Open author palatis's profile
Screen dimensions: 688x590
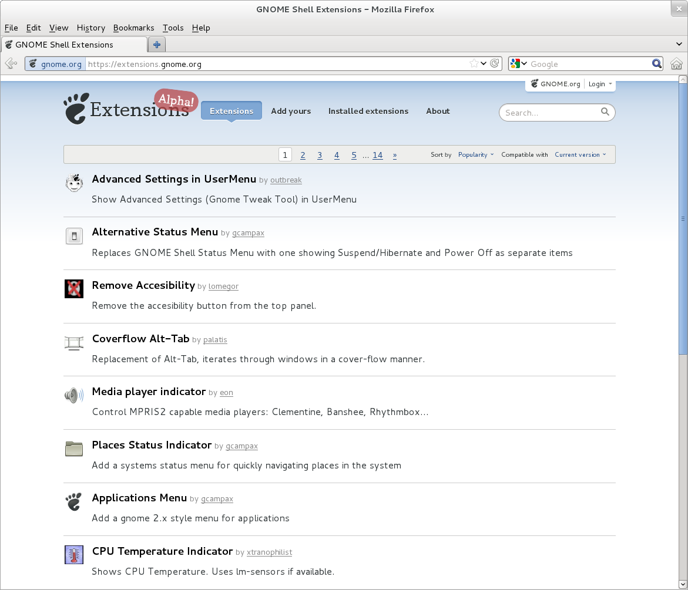pos(215,340)
